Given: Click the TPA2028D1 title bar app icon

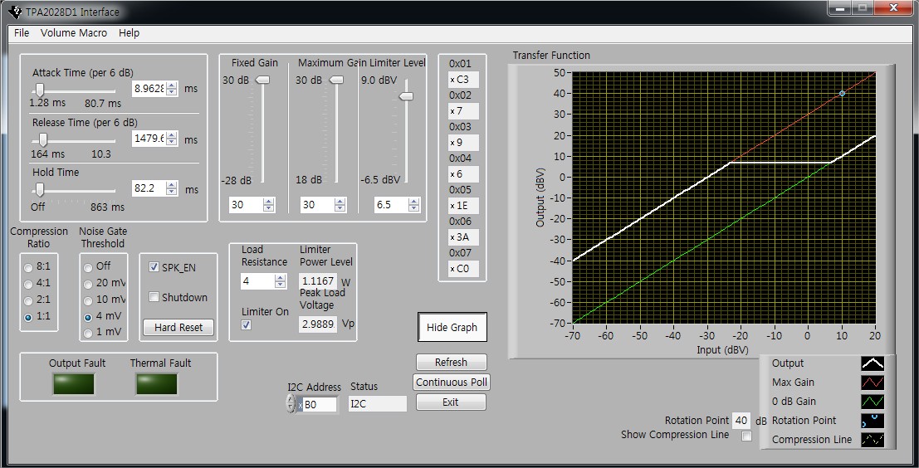Looking at the screenshot, I should 15,12.
